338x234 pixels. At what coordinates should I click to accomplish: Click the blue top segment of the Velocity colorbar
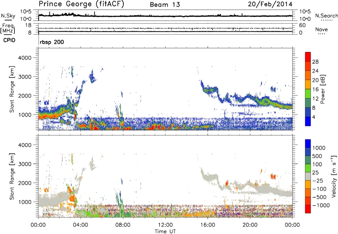point(308,144)
